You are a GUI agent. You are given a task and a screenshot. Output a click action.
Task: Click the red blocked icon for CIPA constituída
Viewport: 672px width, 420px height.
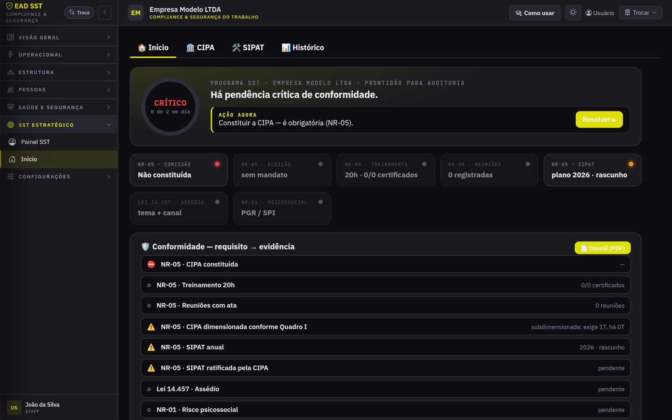(x=151, y=264)
